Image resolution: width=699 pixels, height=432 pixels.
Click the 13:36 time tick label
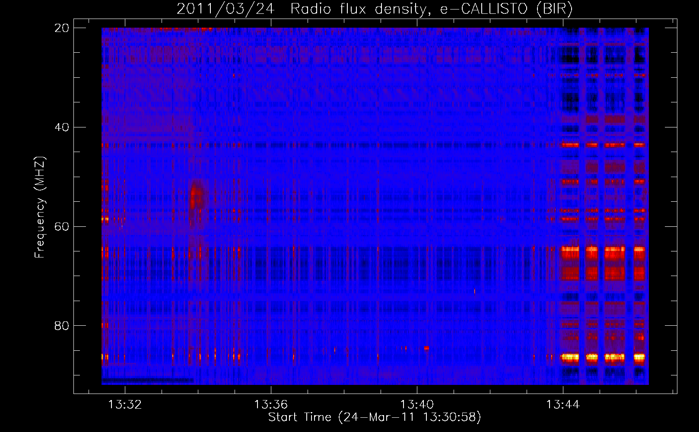(271, 405)
